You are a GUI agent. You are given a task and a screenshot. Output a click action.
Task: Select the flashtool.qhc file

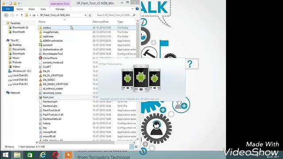(x=50, y=106)
